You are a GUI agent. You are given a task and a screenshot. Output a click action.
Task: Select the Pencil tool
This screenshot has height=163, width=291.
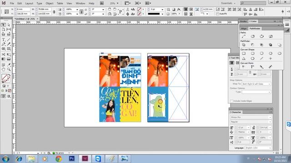tap(9, 44)
